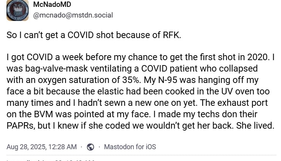Image resolution: width=281 pixels, height=161 pixels.
Task: Click the phrase 'bag-valve-mask ventilating'
Action: 78,69
